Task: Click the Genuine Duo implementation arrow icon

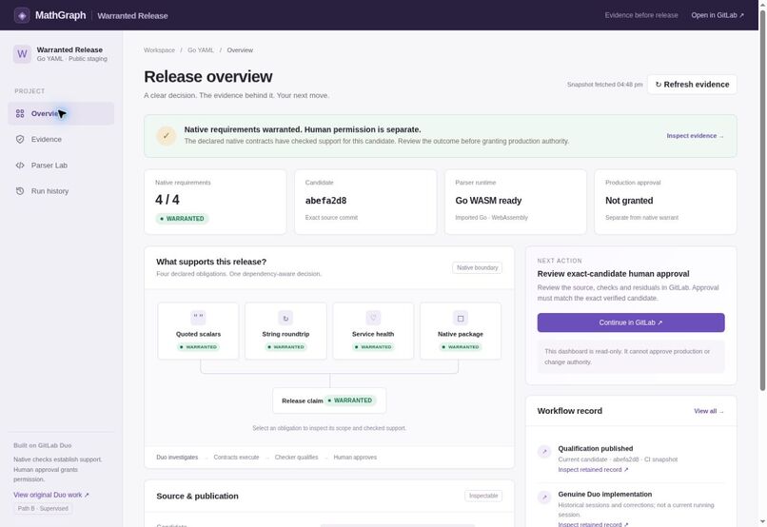Action: [x=544, y=498]
